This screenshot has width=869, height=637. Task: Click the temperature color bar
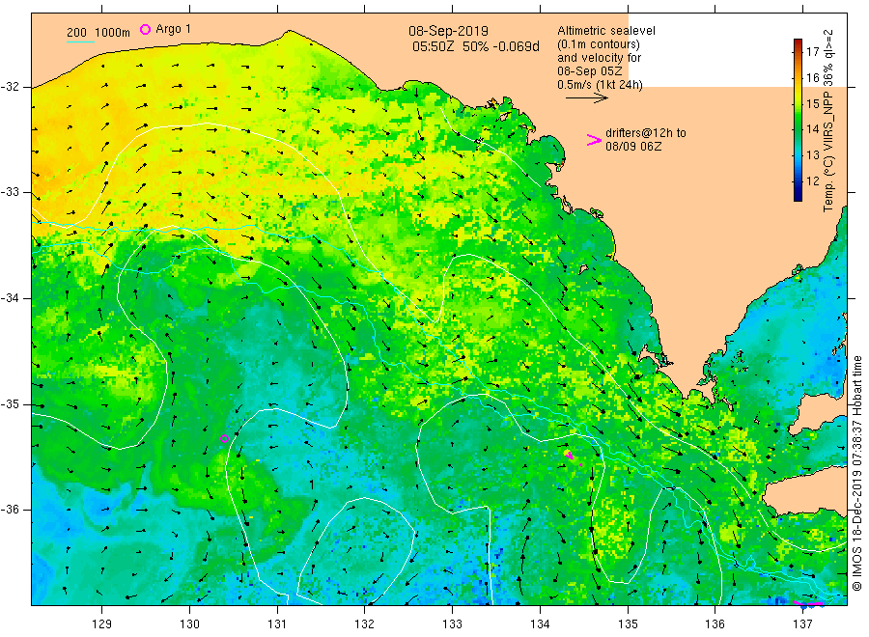tap(798, 120)
